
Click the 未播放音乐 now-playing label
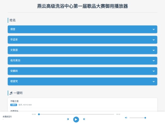7,117
